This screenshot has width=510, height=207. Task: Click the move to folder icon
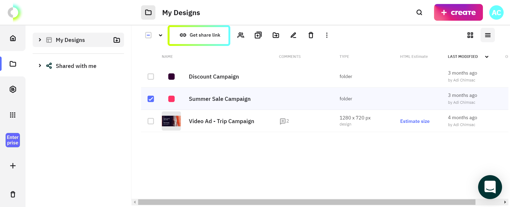[x=276, y=35]
